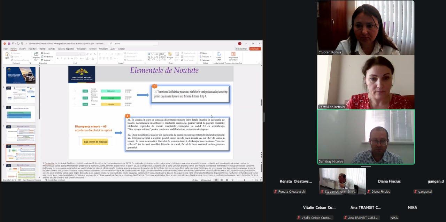Click the Undo arrow icon
Screen dimensions: 446x222
[x=13, y=44]
